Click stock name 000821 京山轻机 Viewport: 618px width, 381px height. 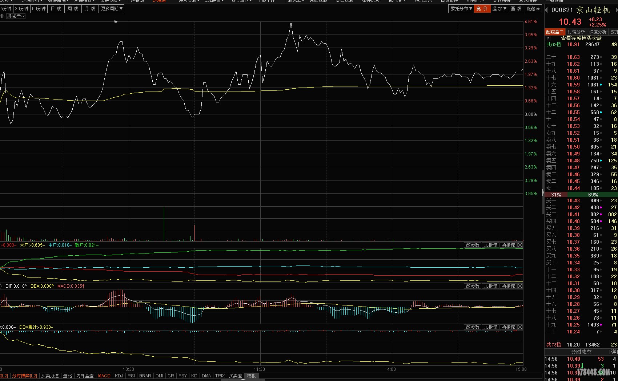[x=581, y=10]
